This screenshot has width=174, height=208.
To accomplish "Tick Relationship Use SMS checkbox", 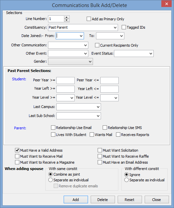I will pos(105,128).
